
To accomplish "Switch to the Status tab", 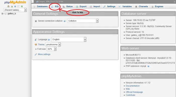I will [68, 6].
